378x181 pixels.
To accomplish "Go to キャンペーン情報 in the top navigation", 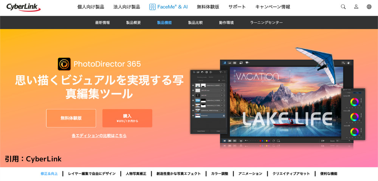I will (x=273, y=7).
